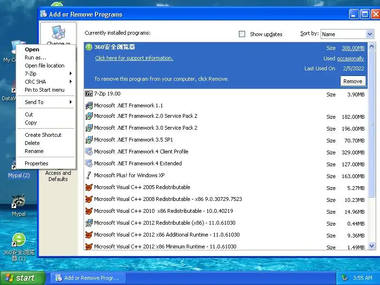Click the Mypal (2) desktop shortcut label
The width and height of the screenshot is (380, 285).
click(19, 175)
